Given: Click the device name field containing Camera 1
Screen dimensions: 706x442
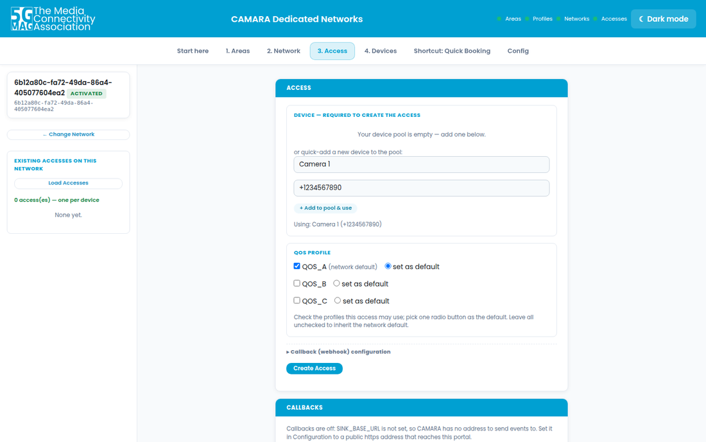Looking at the screenshot, I should tap(422, 164).
